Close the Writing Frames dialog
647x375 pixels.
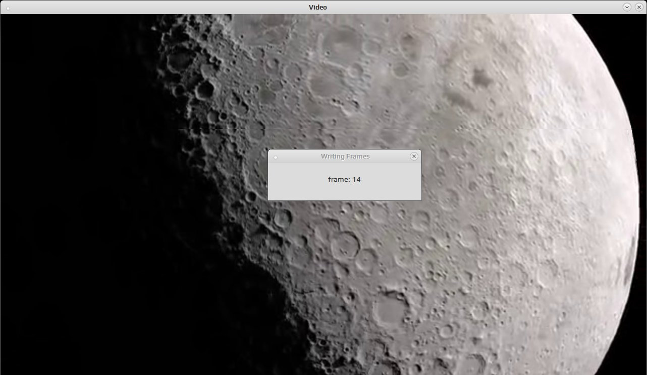(x=414, y=157)
